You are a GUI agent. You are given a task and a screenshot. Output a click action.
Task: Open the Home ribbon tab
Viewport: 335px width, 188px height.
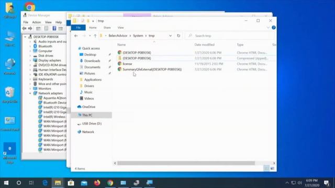(93, 28)
